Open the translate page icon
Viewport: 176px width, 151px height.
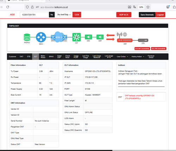(134, 7)
